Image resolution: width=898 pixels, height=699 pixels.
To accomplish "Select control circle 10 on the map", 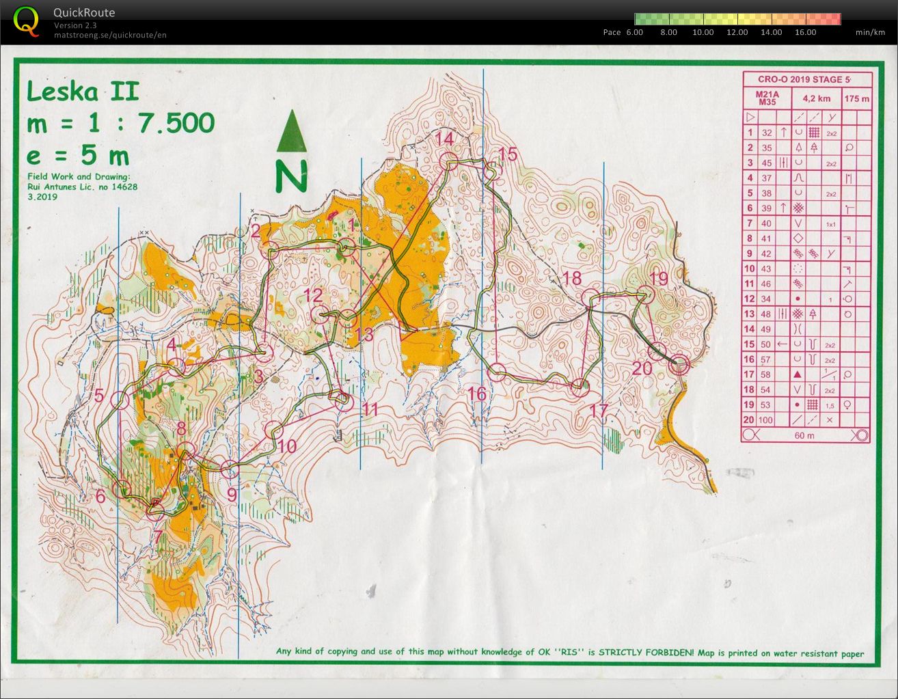I will click(x=273, y=430).
